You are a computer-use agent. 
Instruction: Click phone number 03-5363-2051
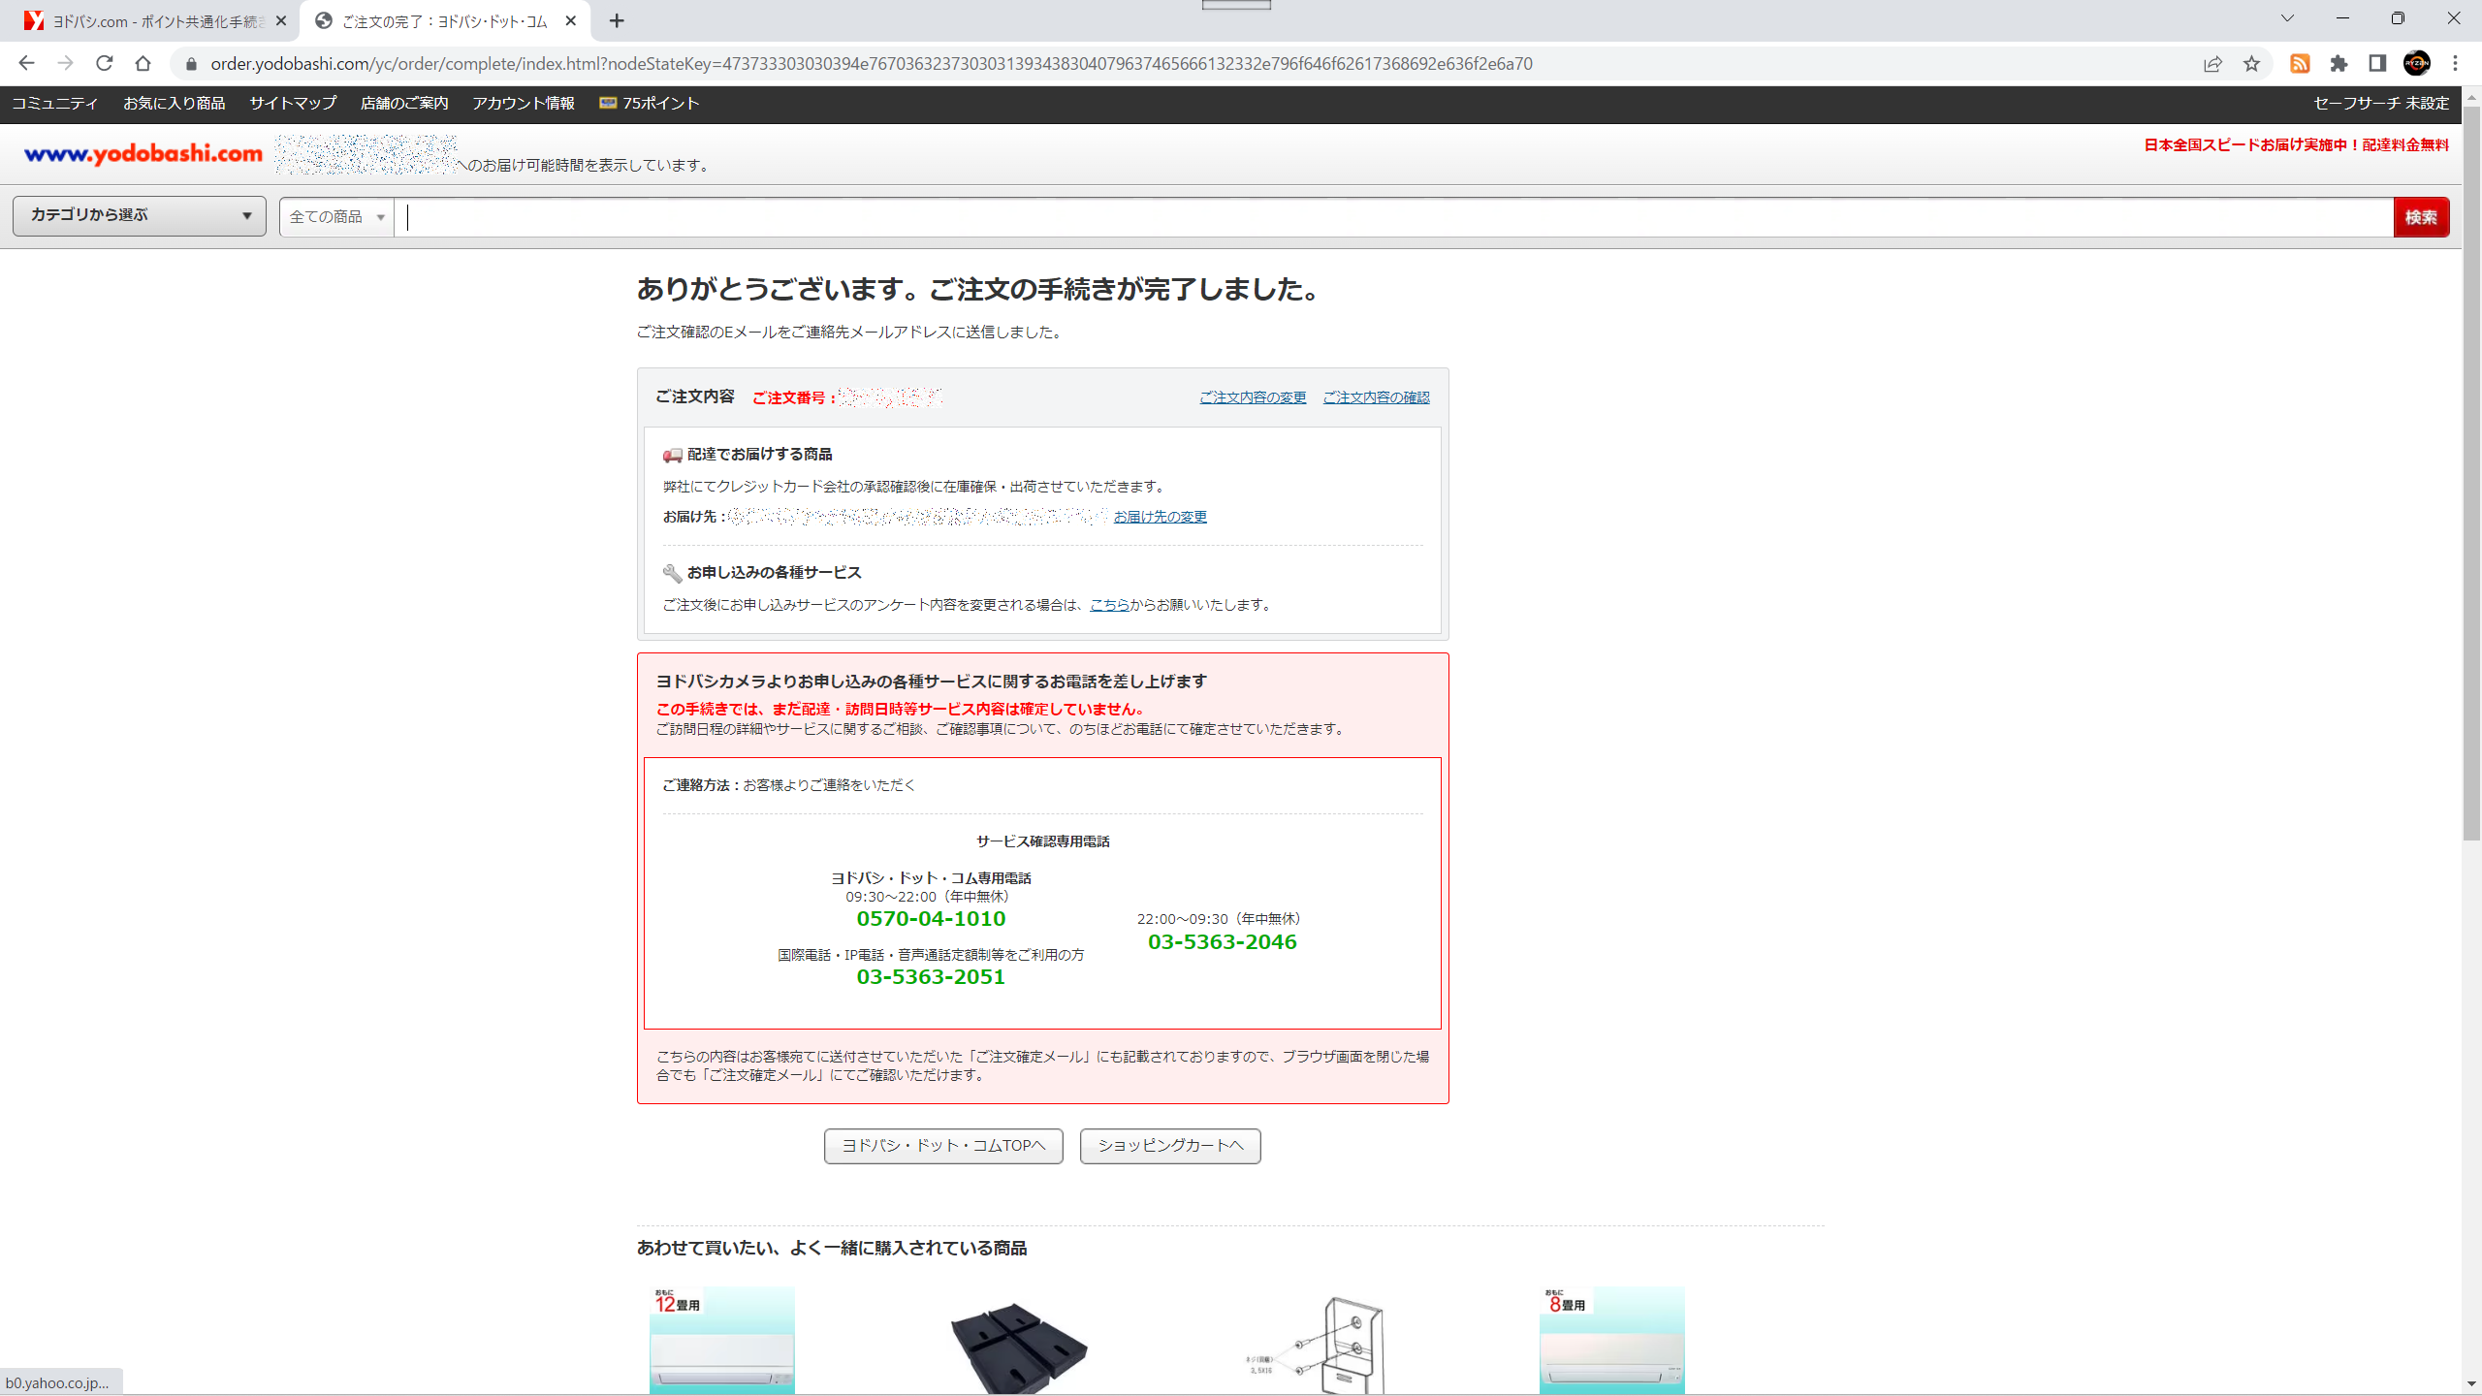click(x=931, y=976)
